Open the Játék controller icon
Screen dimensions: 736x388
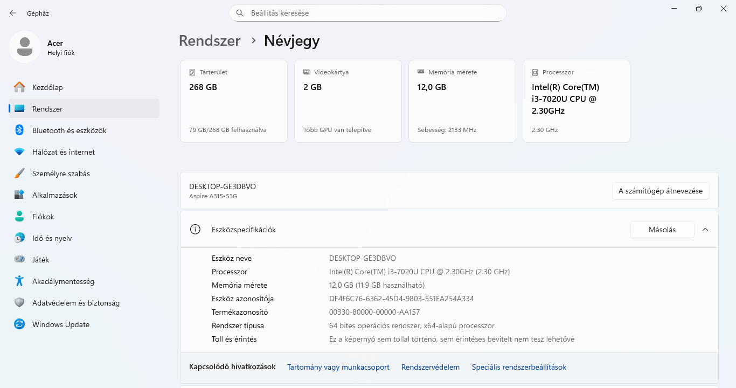click(19, 260)
